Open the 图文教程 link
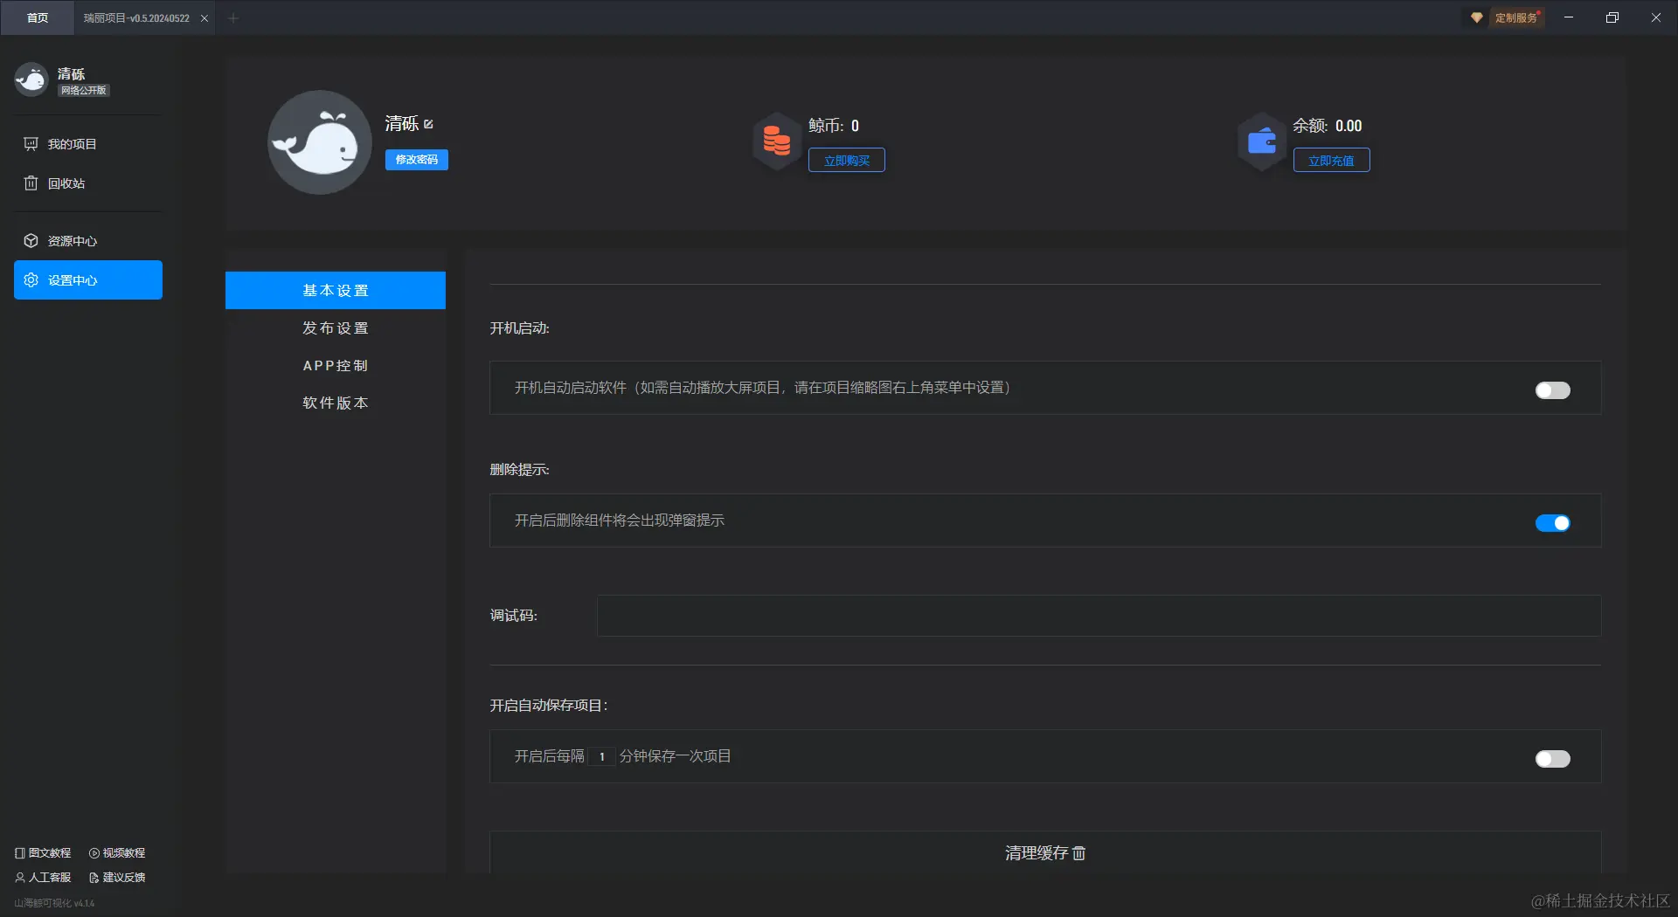This screenshot has height=917, width=1678. point(43,853)
